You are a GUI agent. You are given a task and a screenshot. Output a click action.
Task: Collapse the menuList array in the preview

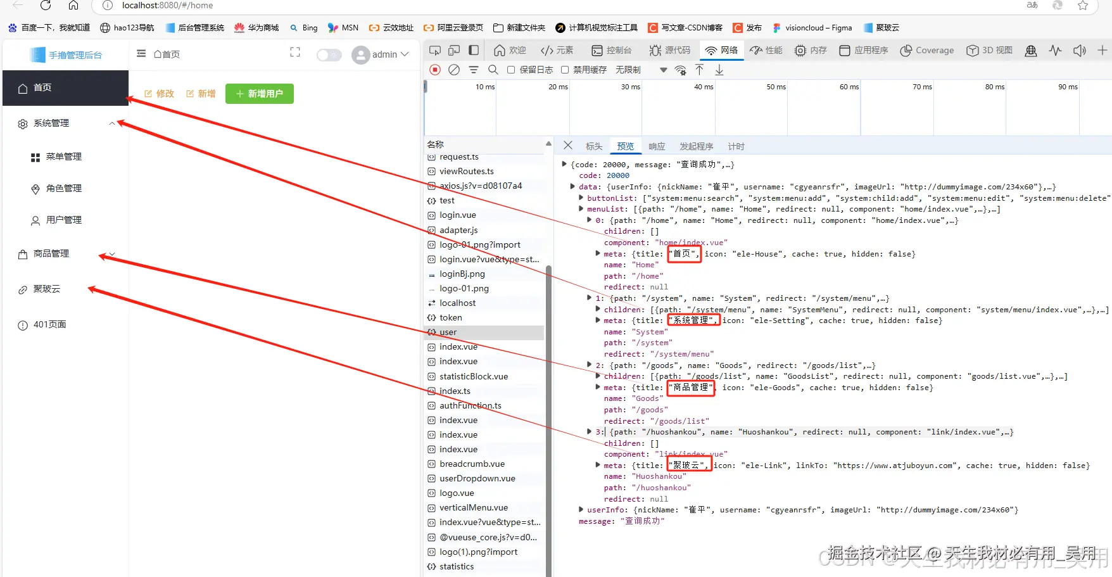pyautogui.click(x=581, y=209)
